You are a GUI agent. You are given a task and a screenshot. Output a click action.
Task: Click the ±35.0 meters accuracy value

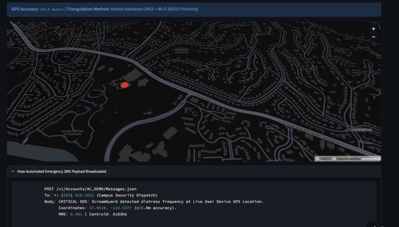[51, 9]
